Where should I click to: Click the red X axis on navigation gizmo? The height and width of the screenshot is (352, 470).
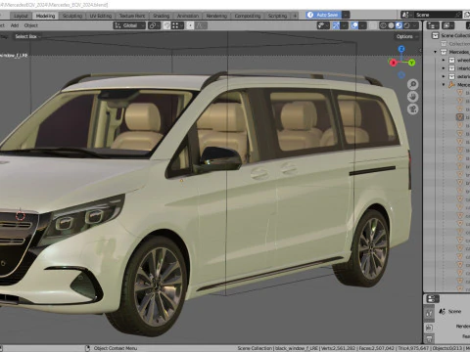click(394, 63)
